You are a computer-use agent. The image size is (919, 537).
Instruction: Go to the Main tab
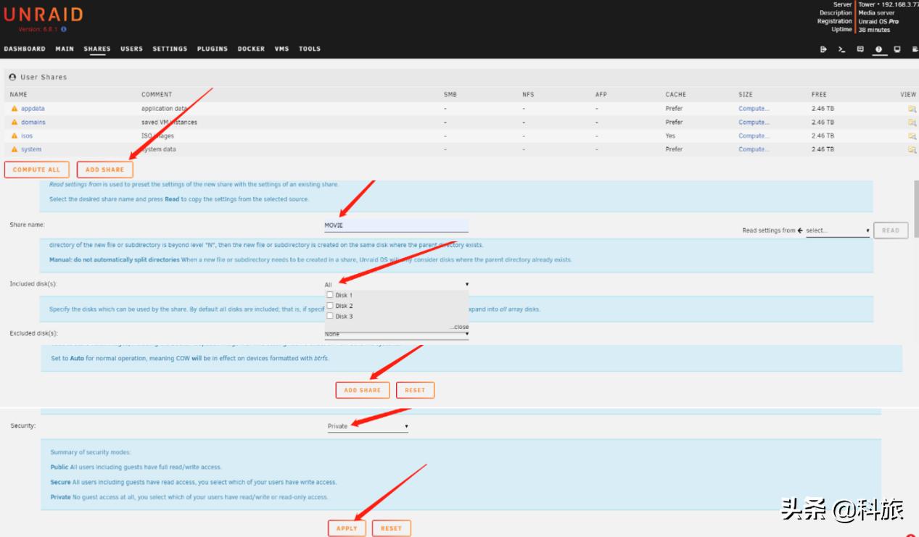(x=65, y=49)
